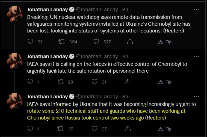Like the tweet with 527 likes
Viewport: 207px width, 137px height.
tap(96, 41)
